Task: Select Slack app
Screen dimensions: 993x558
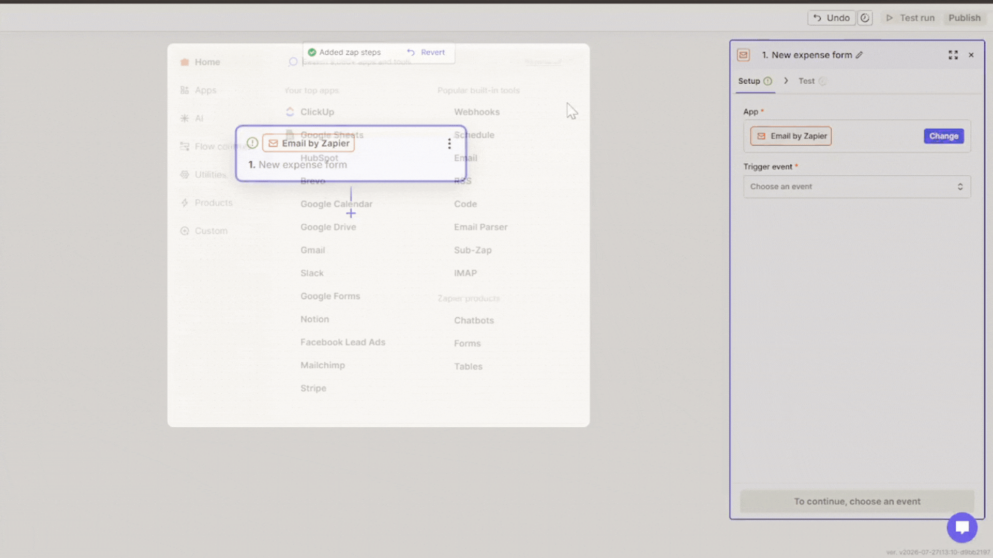Action: [312, 273]
